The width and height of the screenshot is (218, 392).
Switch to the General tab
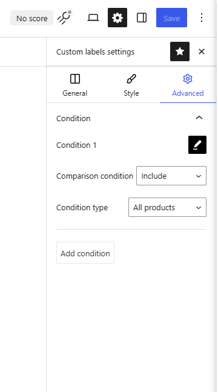point(74,85)
